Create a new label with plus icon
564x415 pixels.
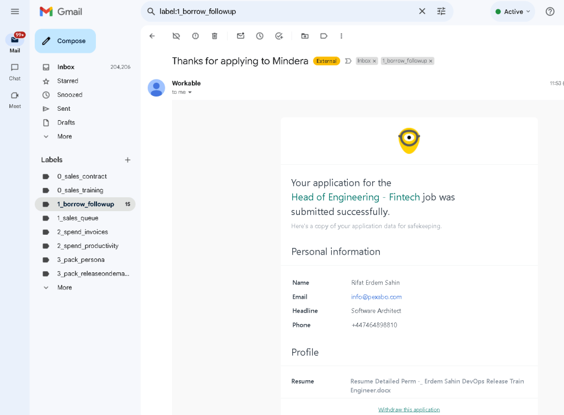tap(128, 160)
